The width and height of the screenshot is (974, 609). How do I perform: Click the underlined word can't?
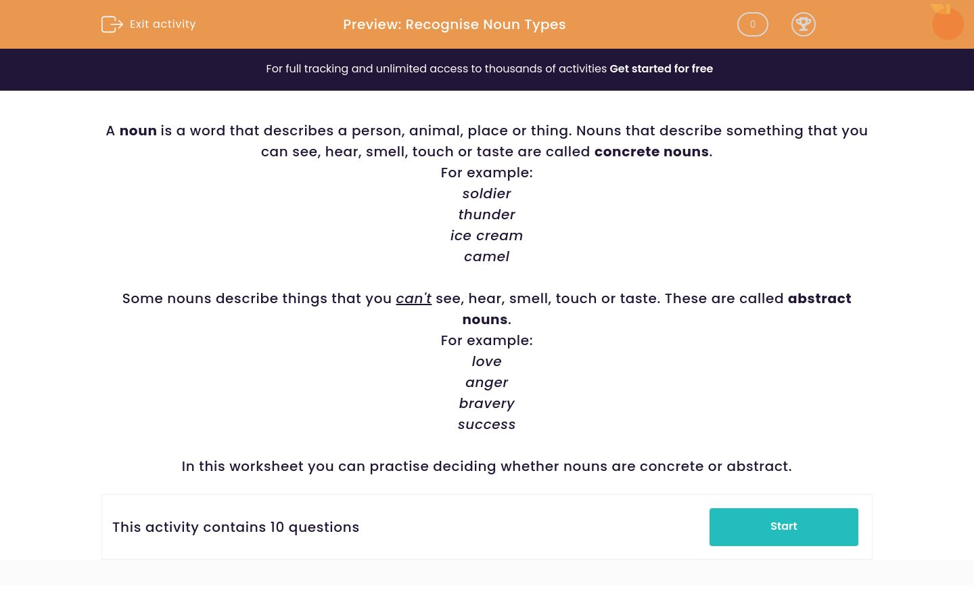point(413,298)
